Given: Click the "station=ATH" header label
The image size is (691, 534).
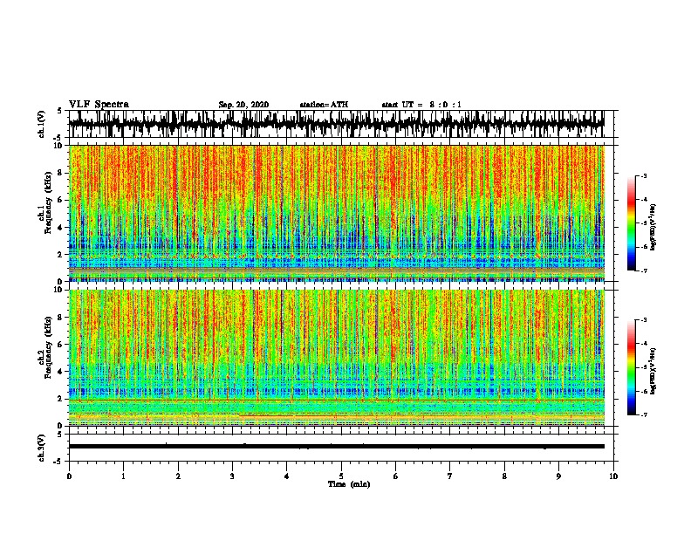Looking at the screenshot, I should [x=324, y=105].
